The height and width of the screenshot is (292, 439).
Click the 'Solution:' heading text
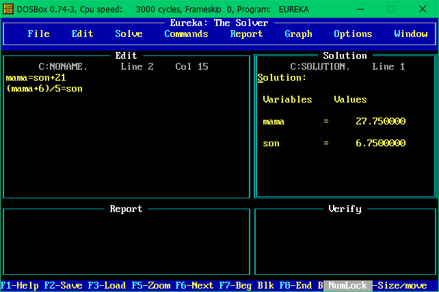click(x=282, y=77)
